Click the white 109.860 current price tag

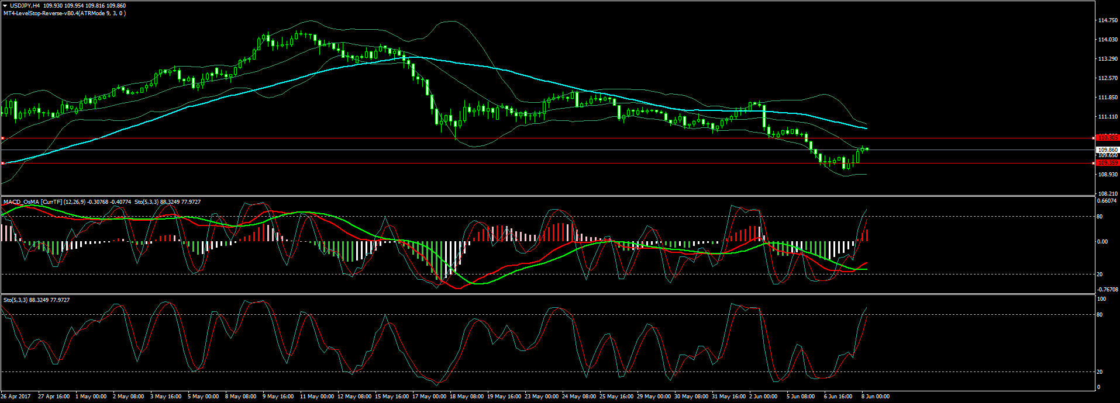coord(1108,150)
